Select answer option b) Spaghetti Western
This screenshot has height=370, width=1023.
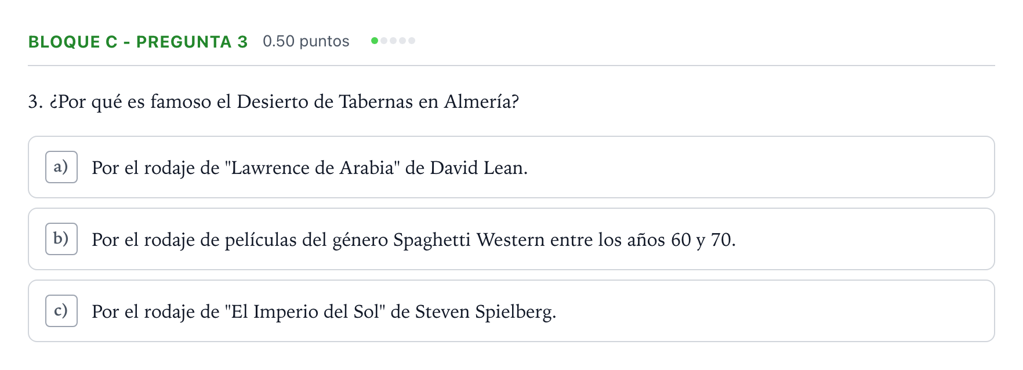(512, 239)
